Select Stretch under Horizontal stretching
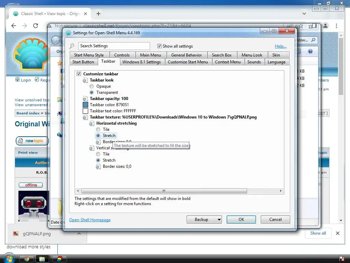The height and width of the screenshot is (263, 350). coord(98,136)
